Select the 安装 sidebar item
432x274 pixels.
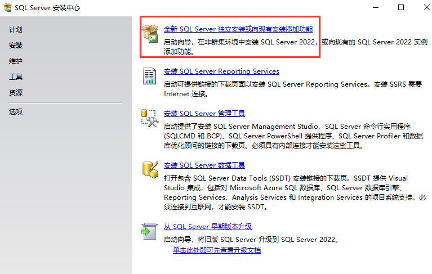[x=16, y=46]
